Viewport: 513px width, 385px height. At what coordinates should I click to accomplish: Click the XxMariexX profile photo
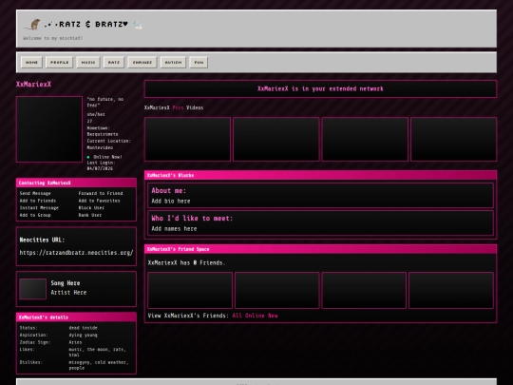point(49,129)
